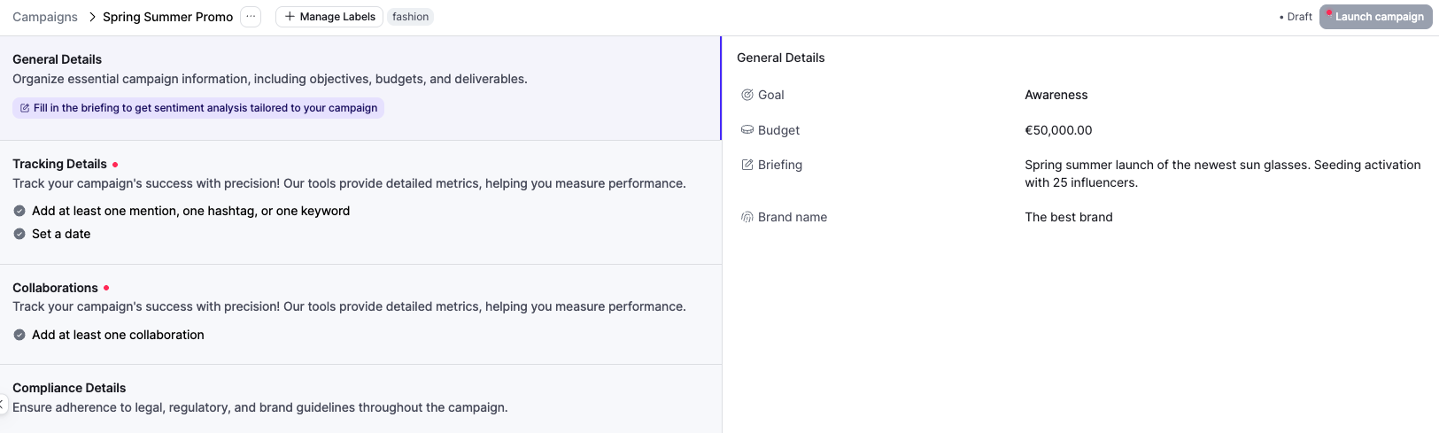Collapse the left panel with the edge chevron
1439x433 pixels.
click(x=3, y=404)
